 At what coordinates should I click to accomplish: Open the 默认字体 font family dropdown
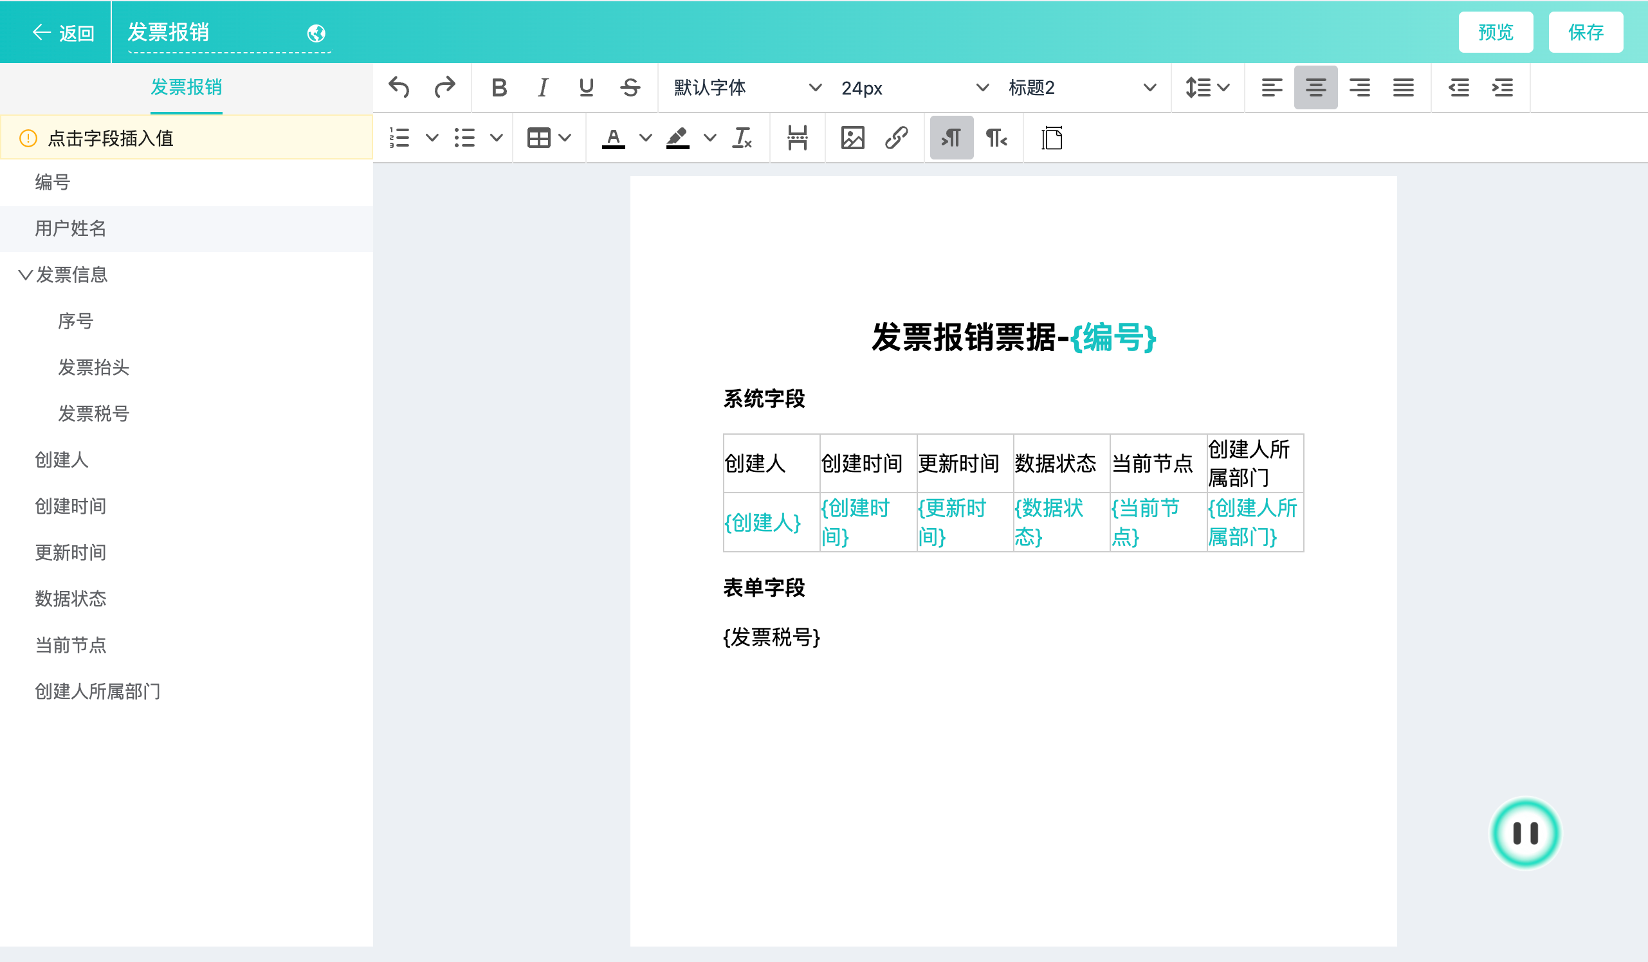(747, 87)
